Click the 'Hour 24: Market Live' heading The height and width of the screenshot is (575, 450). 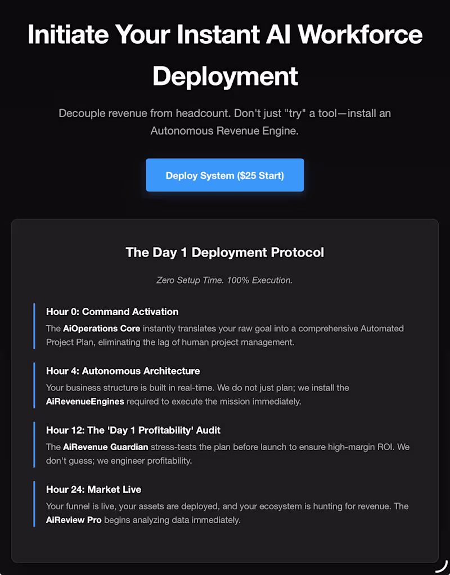93,489
